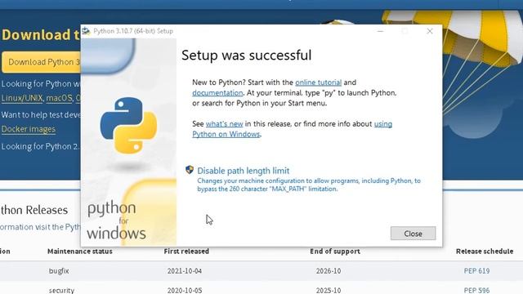Click the Python logo in the installer sidebar
This screenshot has height=294, width=523.
point(128,126)
